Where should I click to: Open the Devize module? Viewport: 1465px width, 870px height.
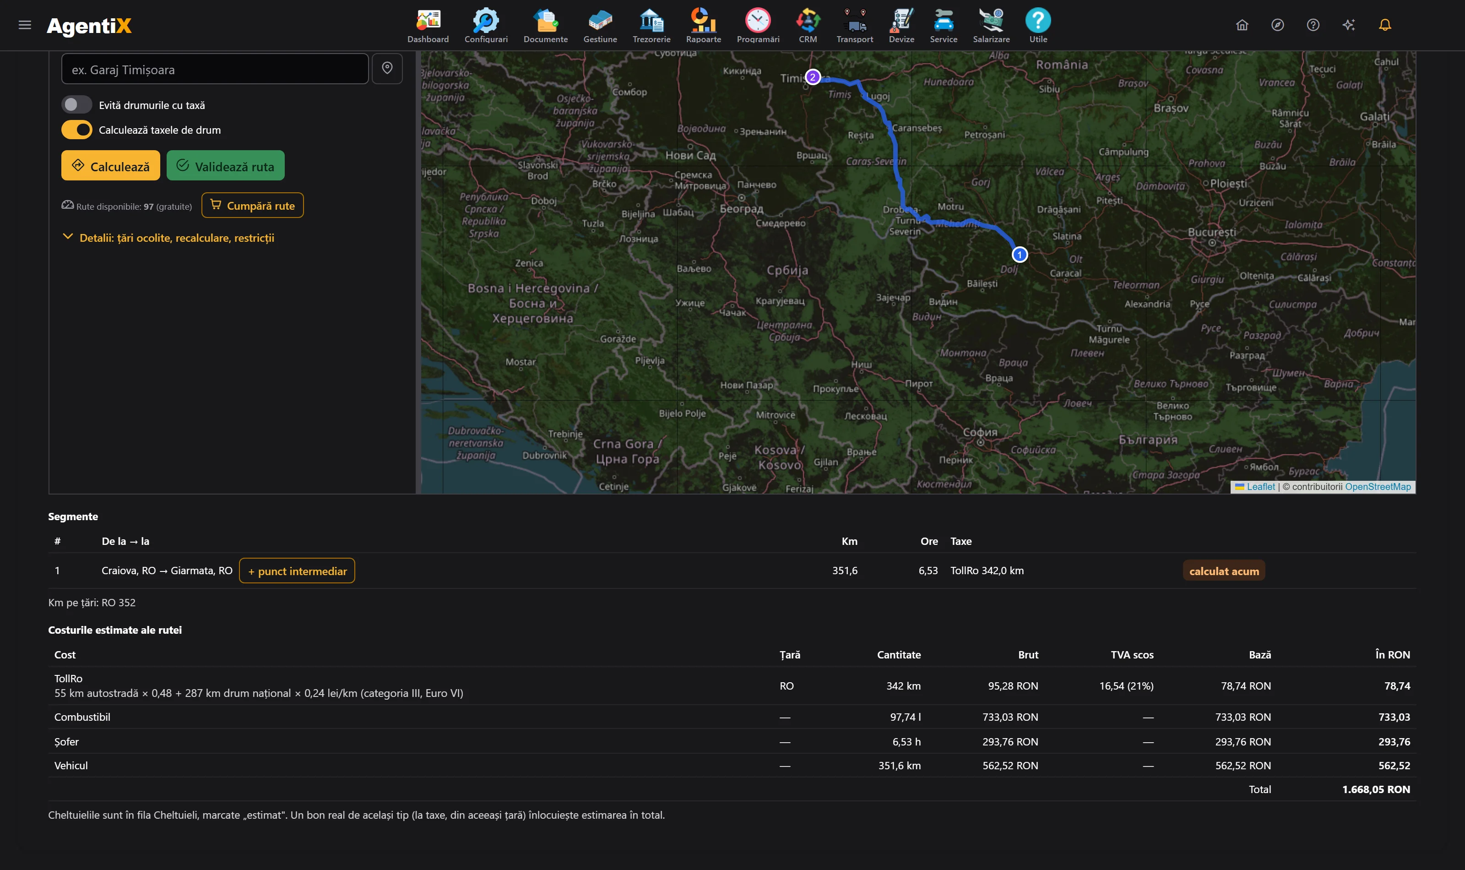tap(901, 26)
